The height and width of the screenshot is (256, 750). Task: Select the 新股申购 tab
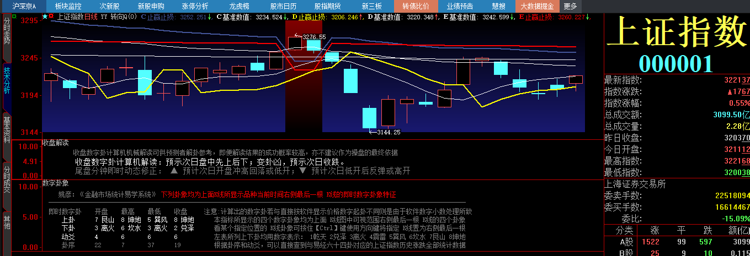(x=151, y=6)
